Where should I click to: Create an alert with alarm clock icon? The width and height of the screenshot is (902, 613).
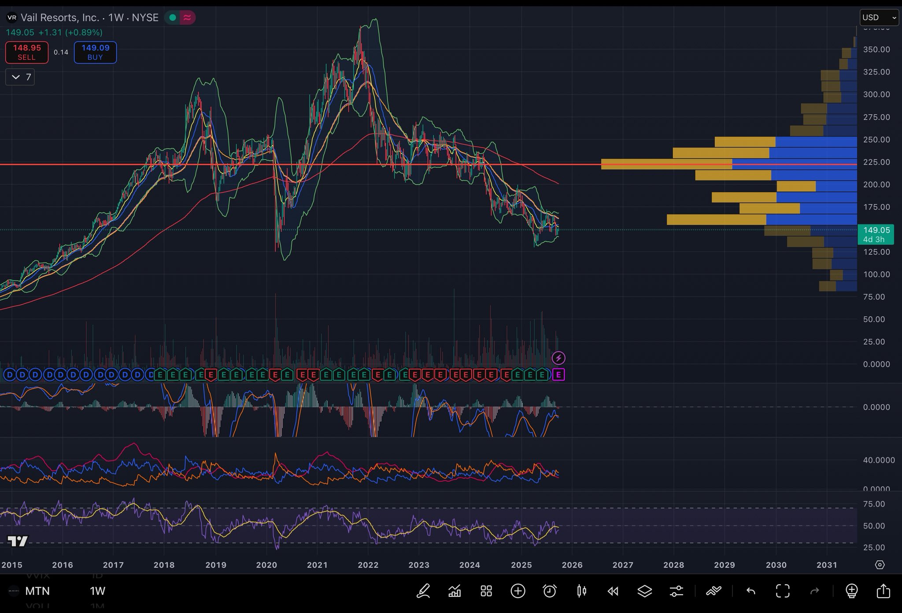coord(550,591)
